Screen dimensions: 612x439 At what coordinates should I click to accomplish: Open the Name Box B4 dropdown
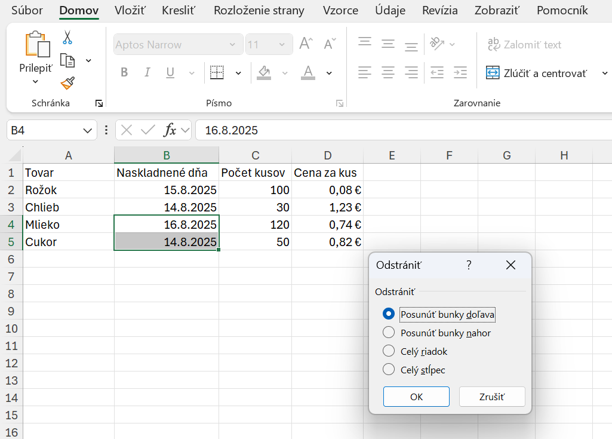click(87, 130)
